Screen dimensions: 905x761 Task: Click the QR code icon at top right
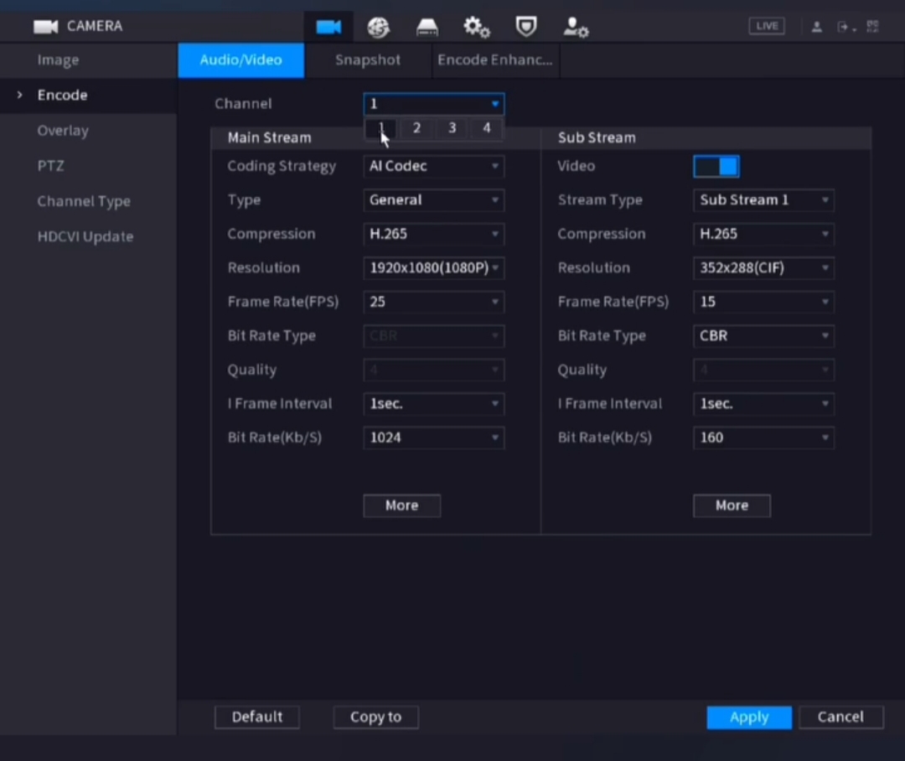tap(872, 27)
